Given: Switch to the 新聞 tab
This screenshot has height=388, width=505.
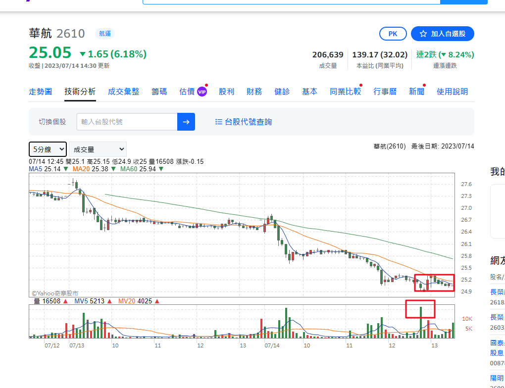Looking at the screenshot, I should point(416,92).
